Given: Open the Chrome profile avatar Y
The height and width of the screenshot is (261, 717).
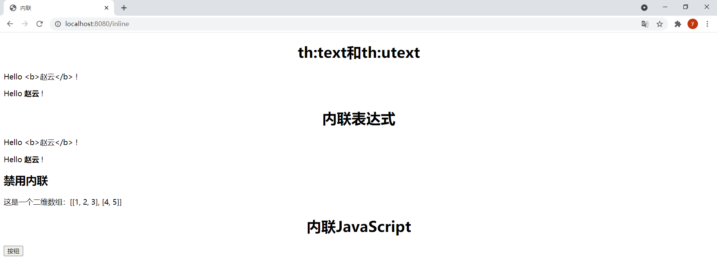Looking at the screenshot, I should [x=693, y=24].
